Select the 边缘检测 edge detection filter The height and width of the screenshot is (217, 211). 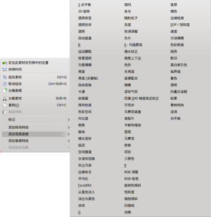click(x=177, y=18)
